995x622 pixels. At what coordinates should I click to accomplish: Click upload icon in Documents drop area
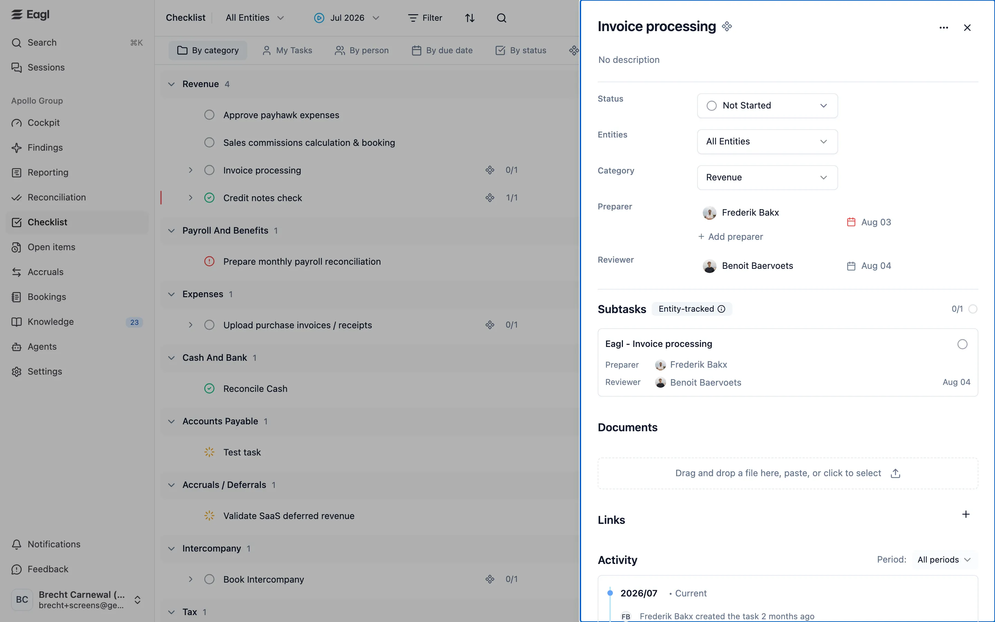895,473
